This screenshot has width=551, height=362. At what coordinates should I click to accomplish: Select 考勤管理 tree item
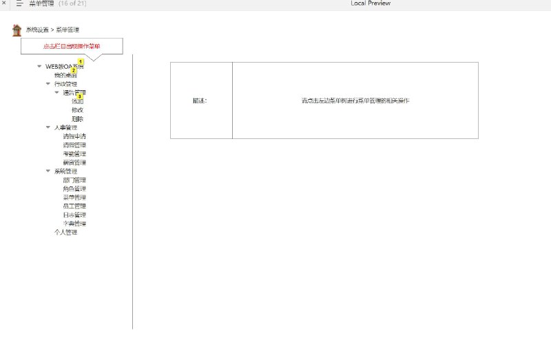[74, 153]
